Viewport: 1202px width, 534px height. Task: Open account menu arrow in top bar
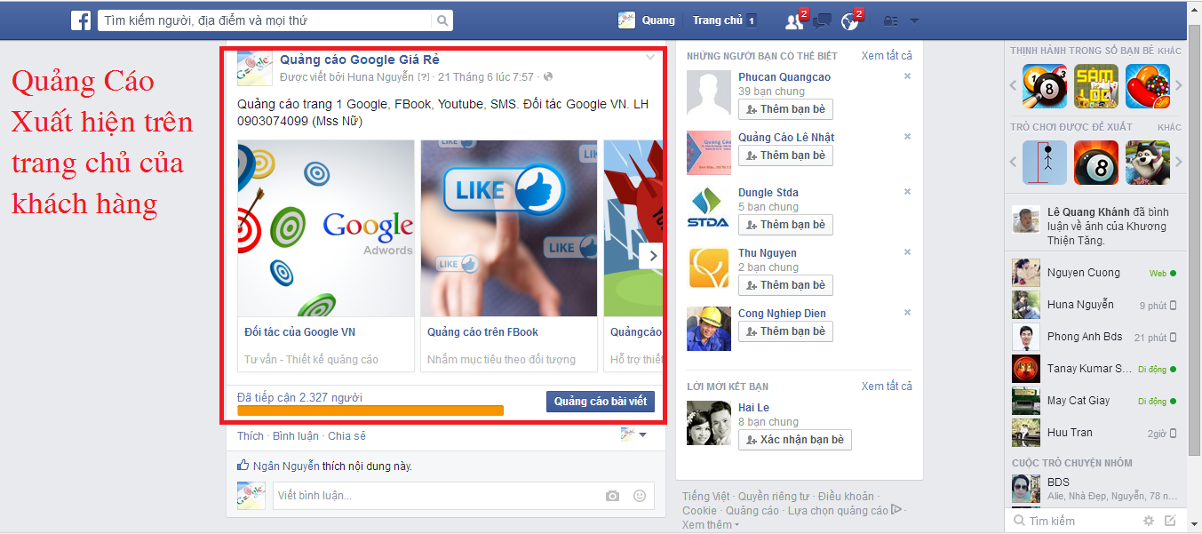914,20
